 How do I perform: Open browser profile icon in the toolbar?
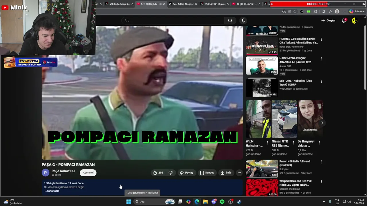point(337,11)
